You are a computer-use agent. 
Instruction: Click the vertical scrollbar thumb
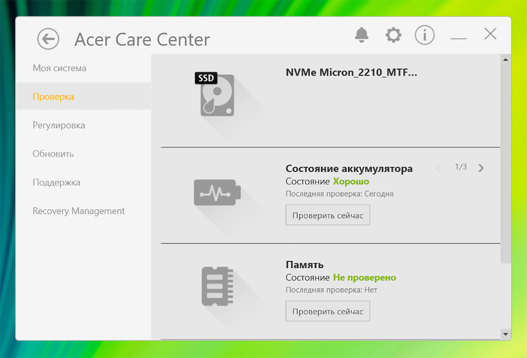[x=505, y=163]
